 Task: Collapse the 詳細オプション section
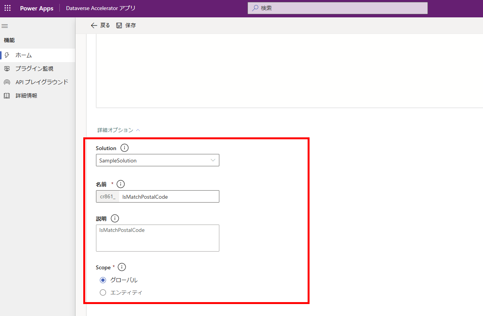pyautogui.click(x=119, y=130)
